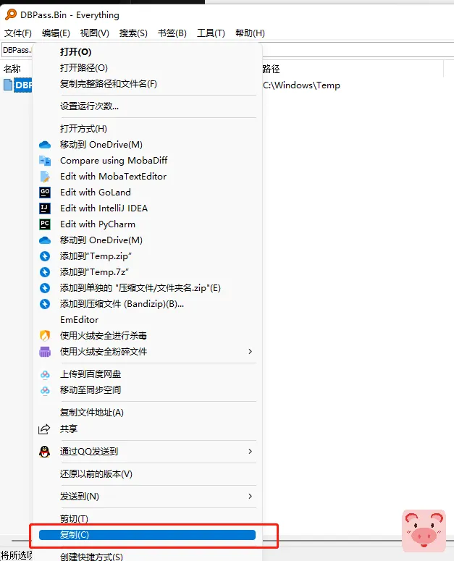Select 使用火绒安全进行杀毒

104,336
